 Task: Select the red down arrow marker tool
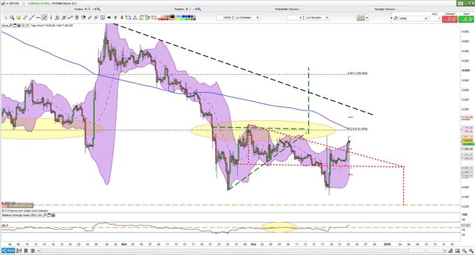pyautogui.click(x=122, y=17)
